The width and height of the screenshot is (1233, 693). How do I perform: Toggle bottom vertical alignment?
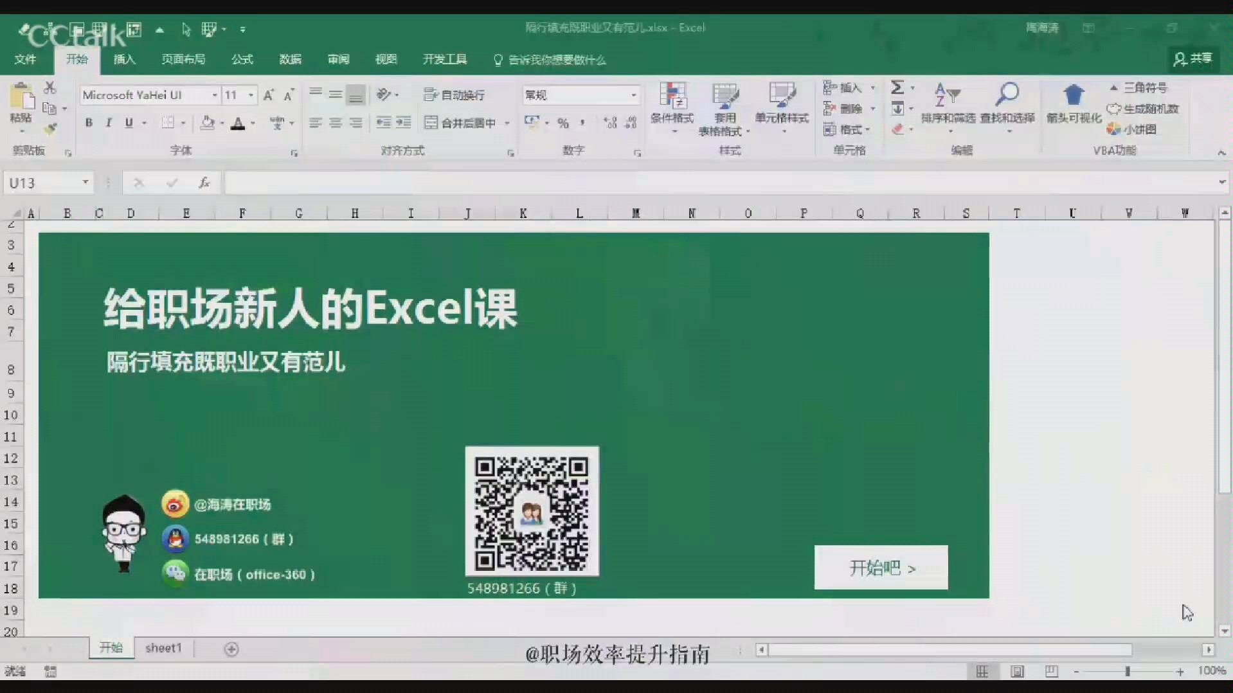pyautogui.click(x=355, y=95)
